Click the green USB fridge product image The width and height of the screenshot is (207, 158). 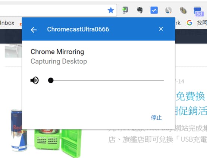(58, 143)
